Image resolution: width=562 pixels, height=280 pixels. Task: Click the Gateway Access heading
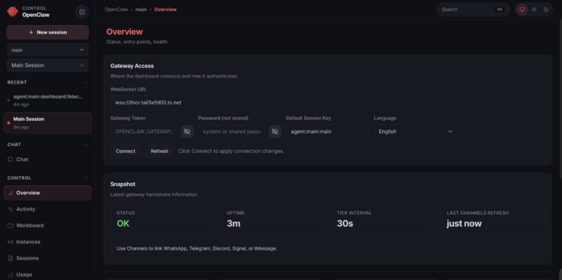(132, 66)
